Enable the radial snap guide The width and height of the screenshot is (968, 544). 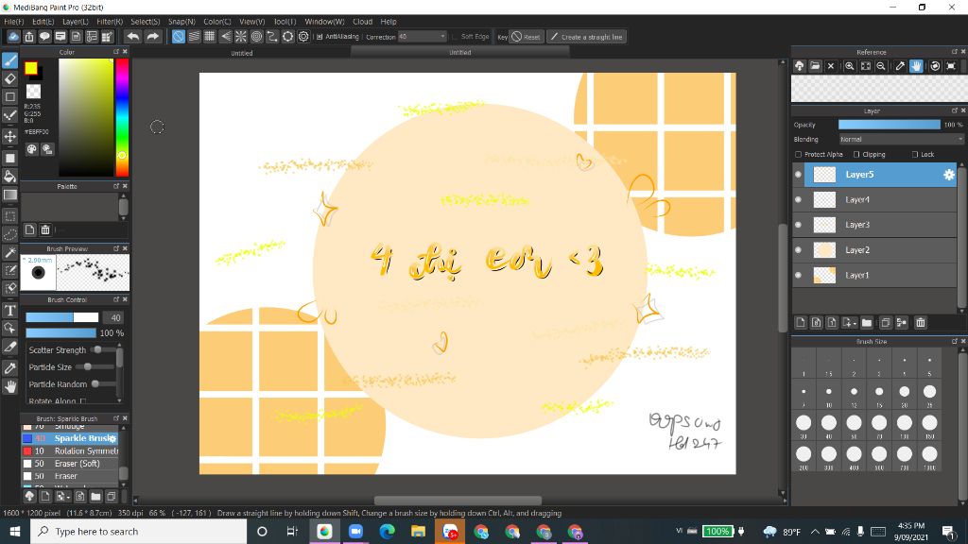(x=241, y=37)
